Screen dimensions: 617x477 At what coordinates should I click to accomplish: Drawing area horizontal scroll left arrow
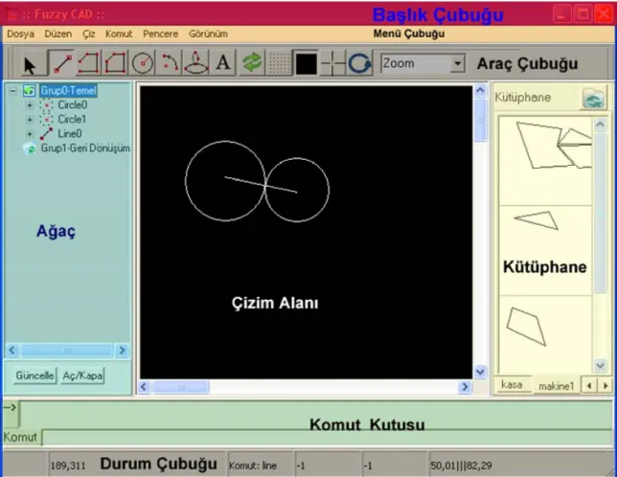click(144, 387)
